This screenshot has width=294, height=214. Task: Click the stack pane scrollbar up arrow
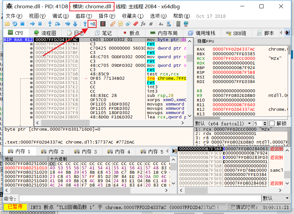coord(287,150)
